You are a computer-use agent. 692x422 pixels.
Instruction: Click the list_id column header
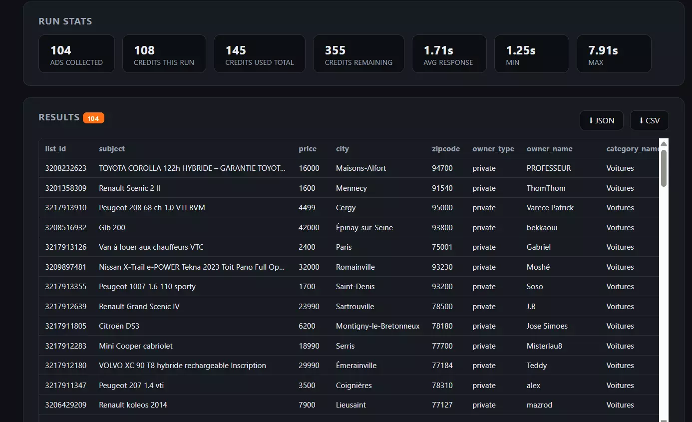pyautogui.click(x=55, y=149)
